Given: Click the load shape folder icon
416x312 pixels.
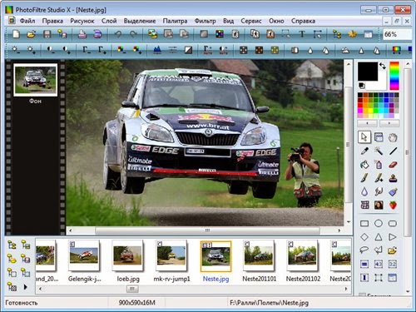Looking at the screenshot, I should [x=393, y=250].
